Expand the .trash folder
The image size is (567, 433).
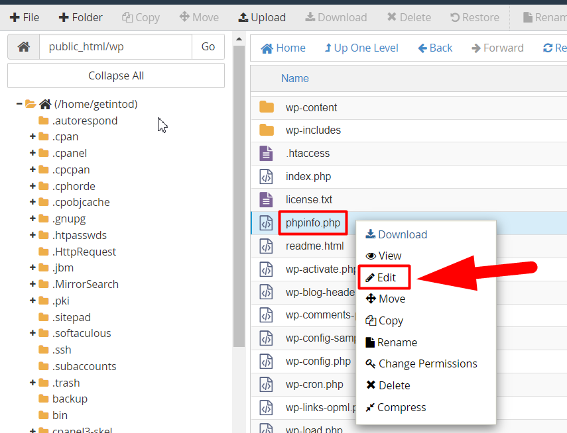[32, 383]
